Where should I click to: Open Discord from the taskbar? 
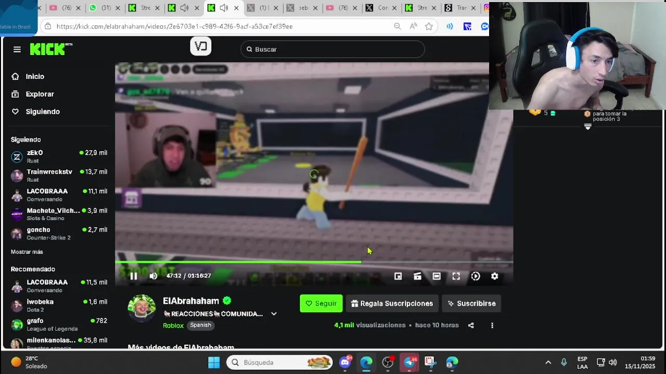(345, 363)
